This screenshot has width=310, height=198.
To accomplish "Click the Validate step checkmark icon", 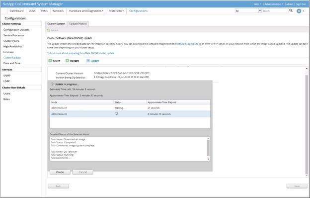I will tap(67, 61).
